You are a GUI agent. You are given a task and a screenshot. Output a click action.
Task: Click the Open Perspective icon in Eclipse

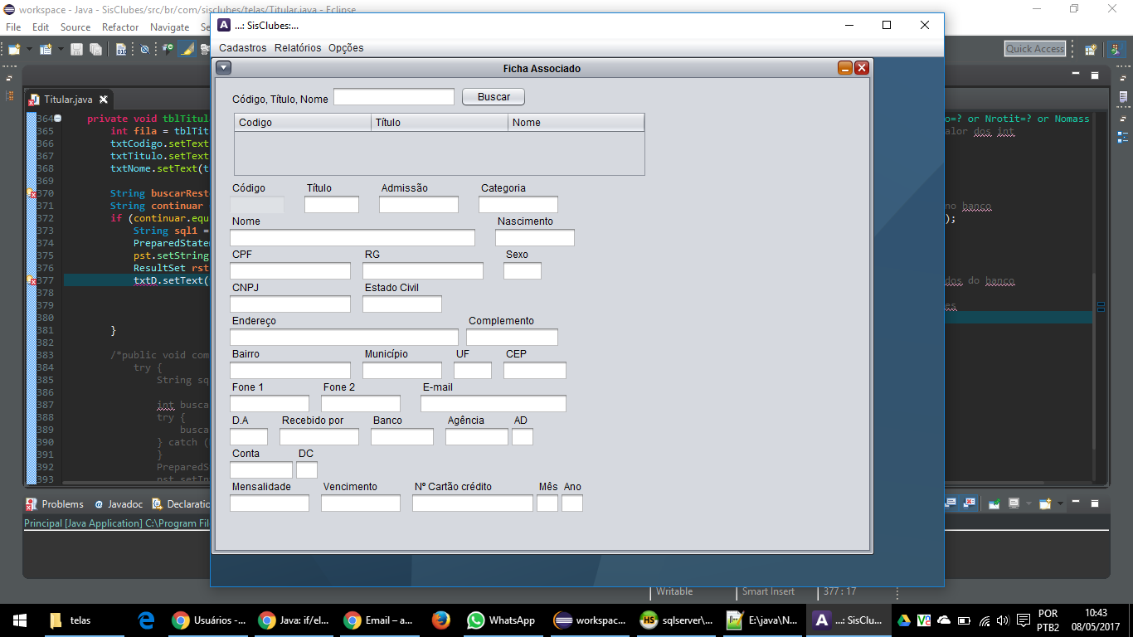coord(1092,49)
